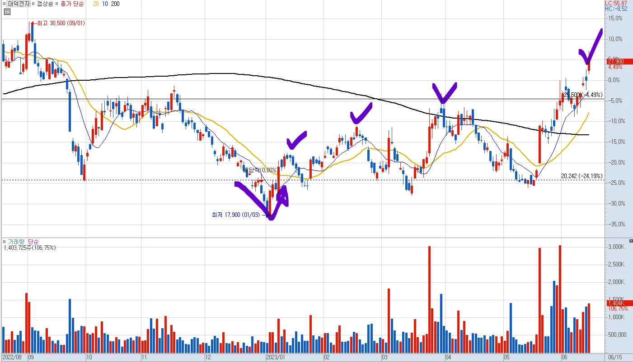The width and height of the screenshot is (633, 362).
Task: Select the 거래량 volume indicator label
Action: (16, 242)
